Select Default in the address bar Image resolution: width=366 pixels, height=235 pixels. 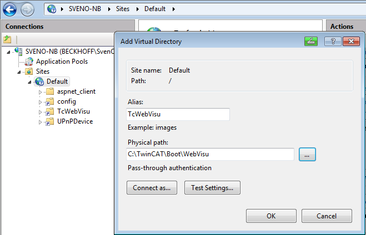[155, 9]
